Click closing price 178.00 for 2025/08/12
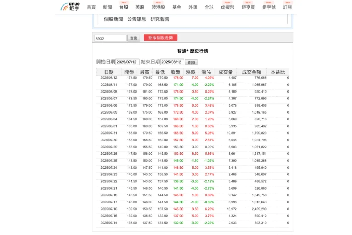This screenshot has height=235, width=352. click(178, 78)
